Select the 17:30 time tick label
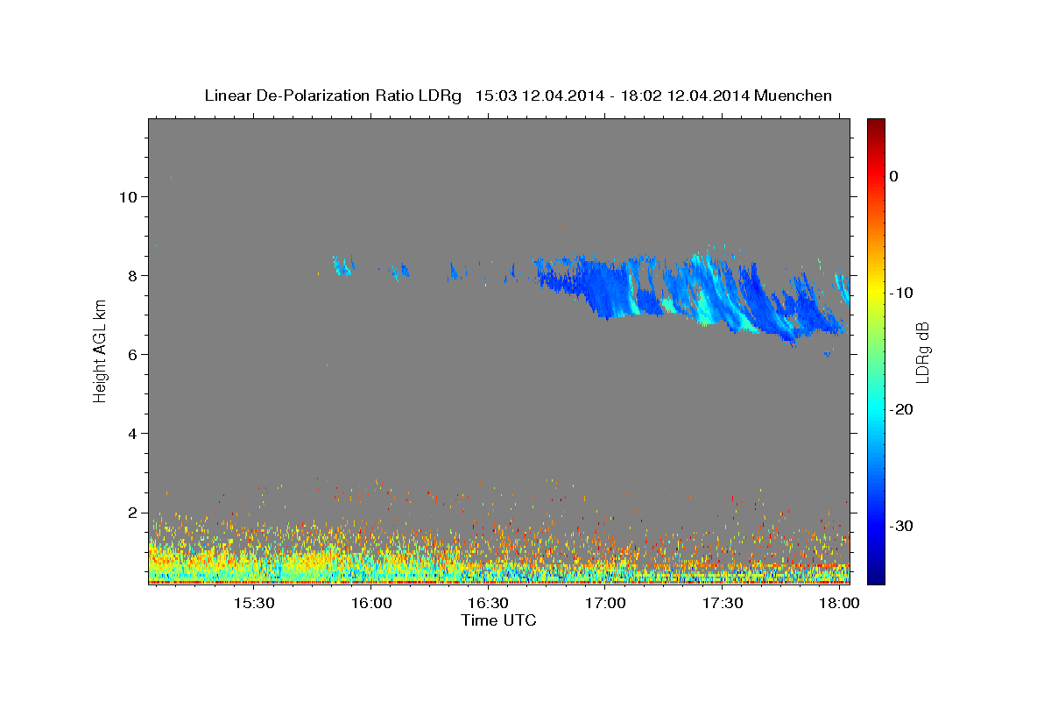This screenshot has height=701, width=1051. (x=723, y=604)
